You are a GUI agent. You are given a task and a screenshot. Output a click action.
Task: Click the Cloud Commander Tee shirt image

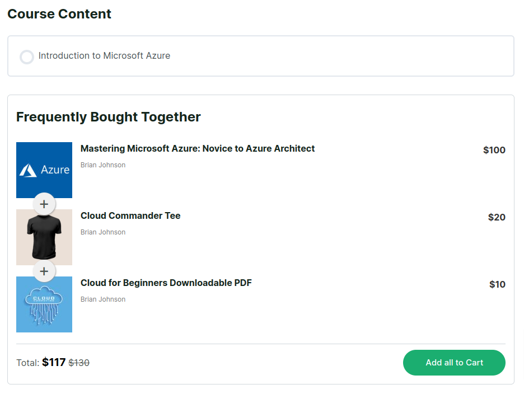click(44, 237)
